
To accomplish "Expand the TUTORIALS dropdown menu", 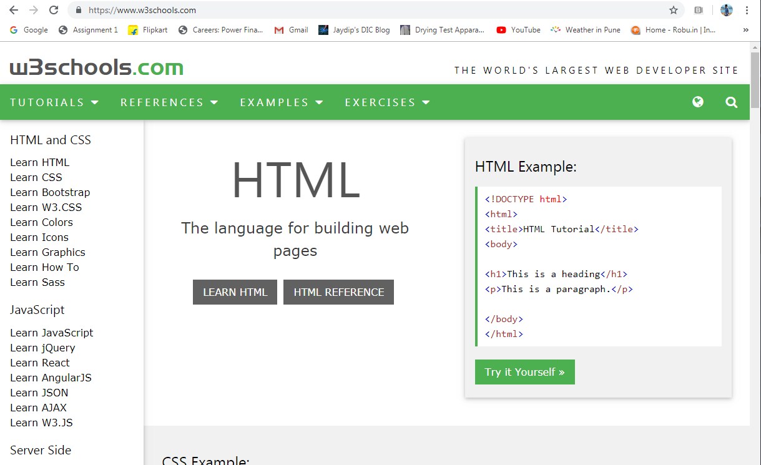I will coord(54,102).
